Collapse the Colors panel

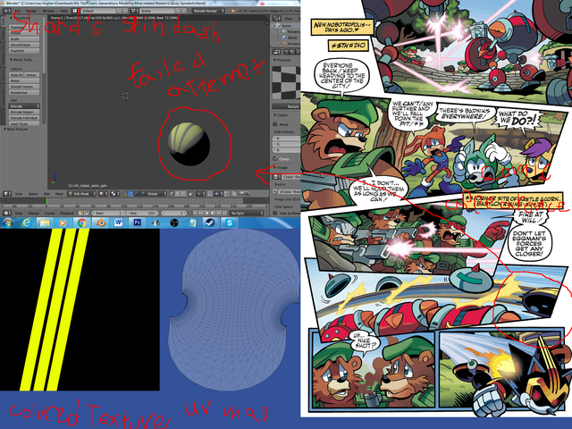274,115
